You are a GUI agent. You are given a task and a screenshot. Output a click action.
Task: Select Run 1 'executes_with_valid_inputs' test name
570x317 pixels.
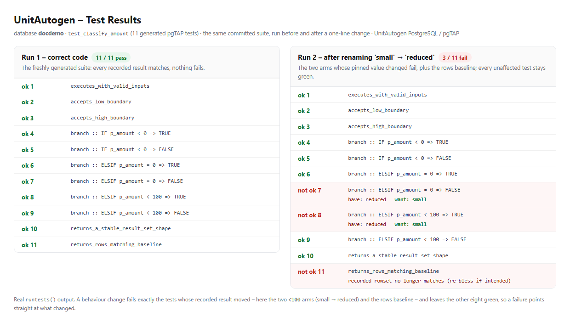click(110, 86)
